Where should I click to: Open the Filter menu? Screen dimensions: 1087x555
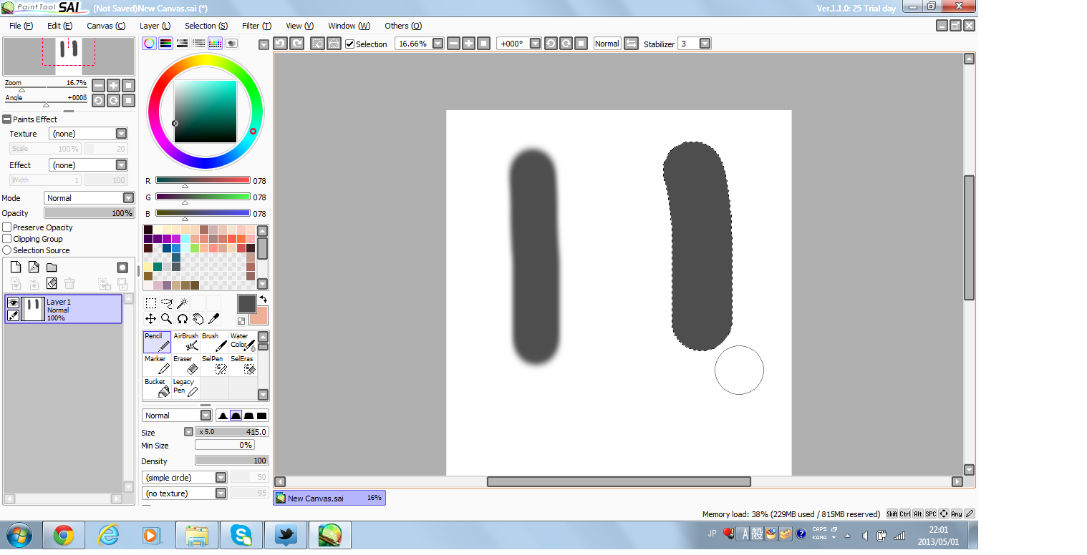(256, 26)
